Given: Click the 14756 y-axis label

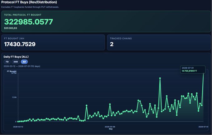Looking at the screenshot, I should 14,73.
